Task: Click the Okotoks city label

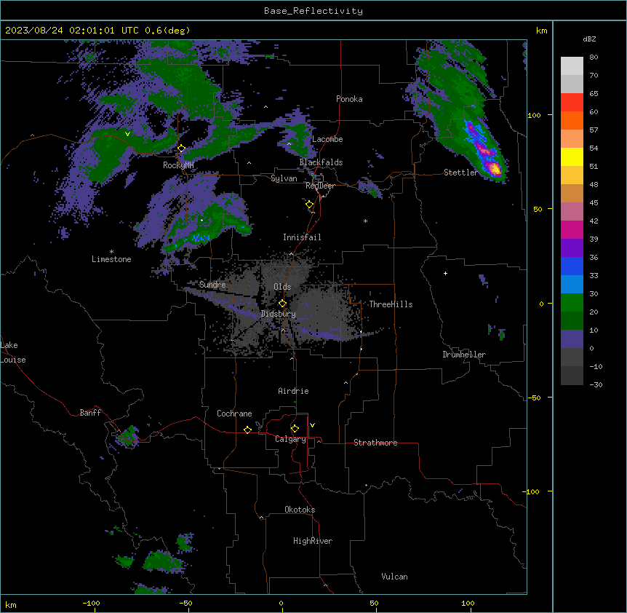Action: coord(300,510)
